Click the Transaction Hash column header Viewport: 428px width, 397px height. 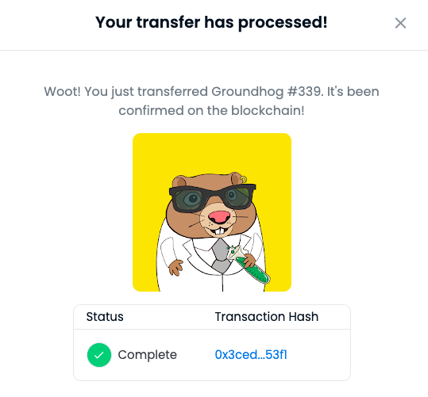click(267, 317)
